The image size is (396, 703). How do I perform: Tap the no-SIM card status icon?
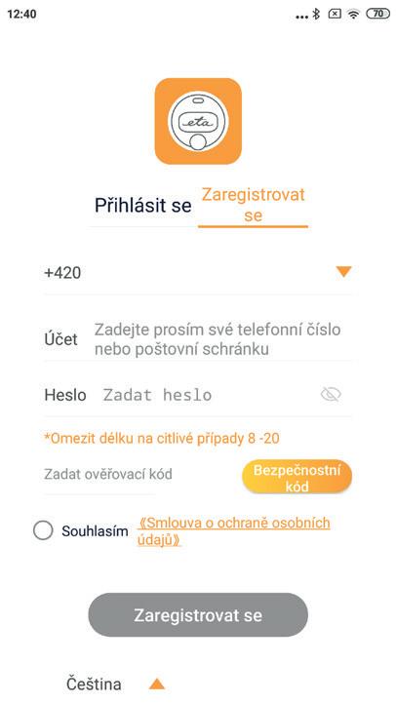coord(335,14)
